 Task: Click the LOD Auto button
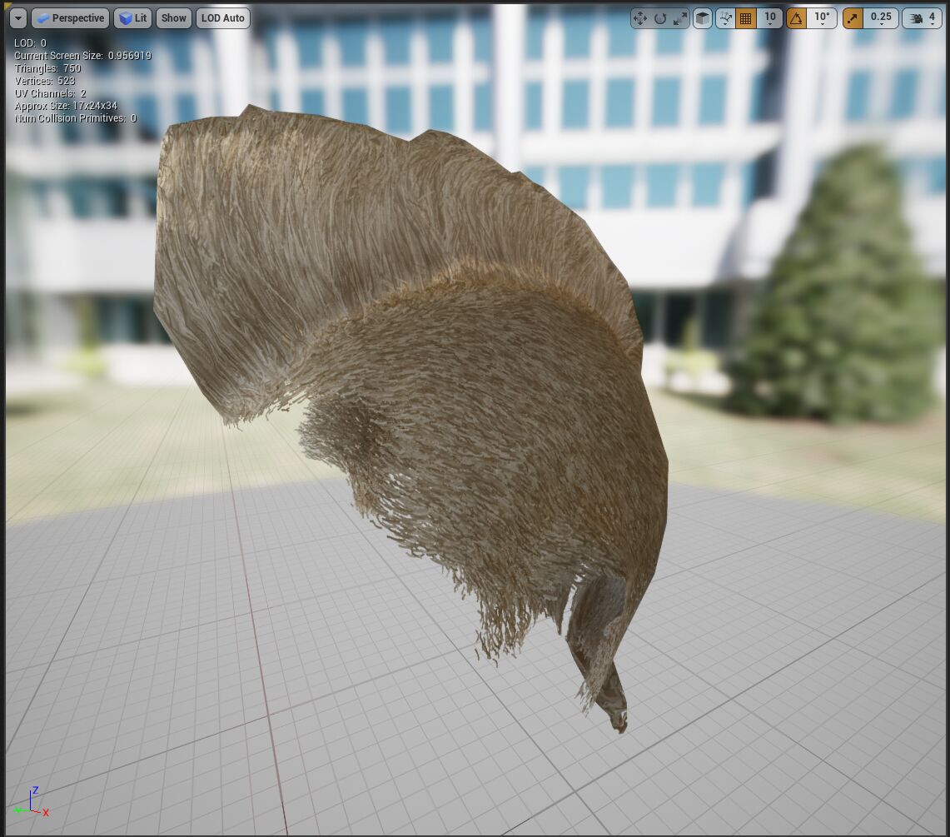pos(222,17)
